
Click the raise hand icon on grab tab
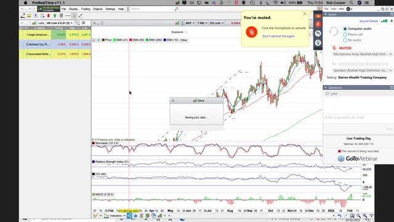[318, 43]
